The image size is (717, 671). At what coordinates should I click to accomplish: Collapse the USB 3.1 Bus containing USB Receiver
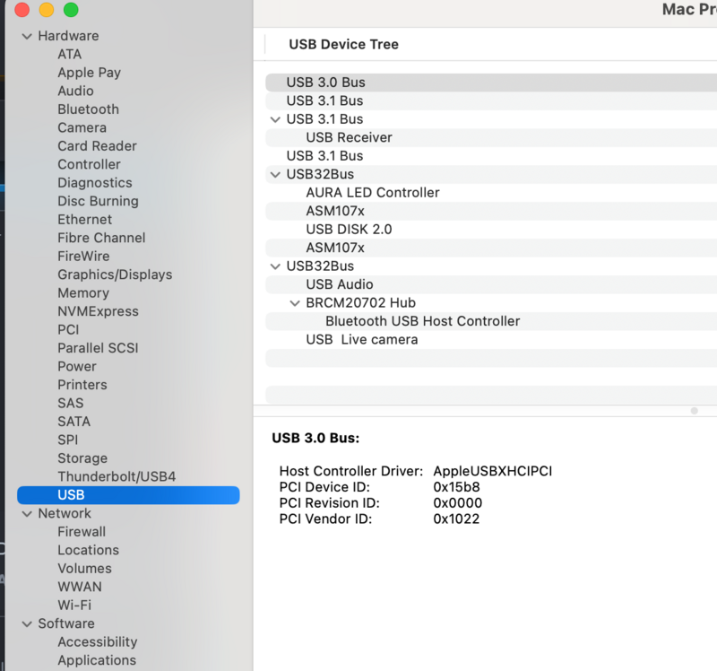coord(275,119)
